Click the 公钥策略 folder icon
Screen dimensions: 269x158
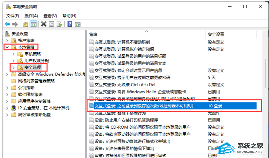pyautogui.click(x=14, y=88)
